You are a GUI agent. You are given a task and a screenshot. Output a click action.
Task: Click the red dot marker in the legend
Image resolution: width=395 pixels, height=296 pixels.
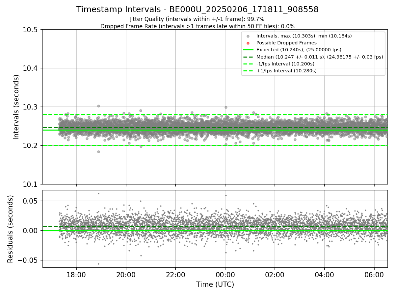click(248, 43)
